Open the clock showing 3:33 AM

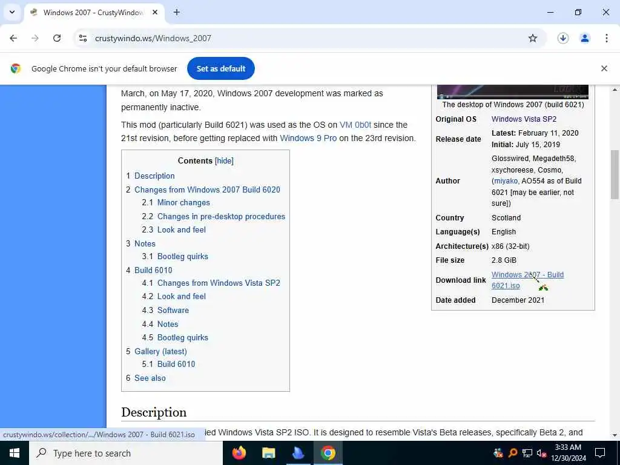pyautogui.click(x=568, y=453)
